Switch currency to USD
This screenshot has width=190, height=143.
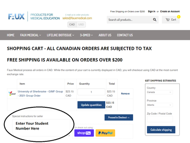81,25
